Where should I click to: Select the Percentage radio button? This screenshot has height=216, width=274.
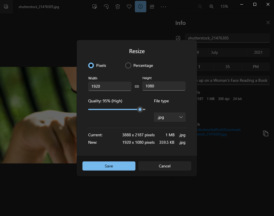[128, 65]
